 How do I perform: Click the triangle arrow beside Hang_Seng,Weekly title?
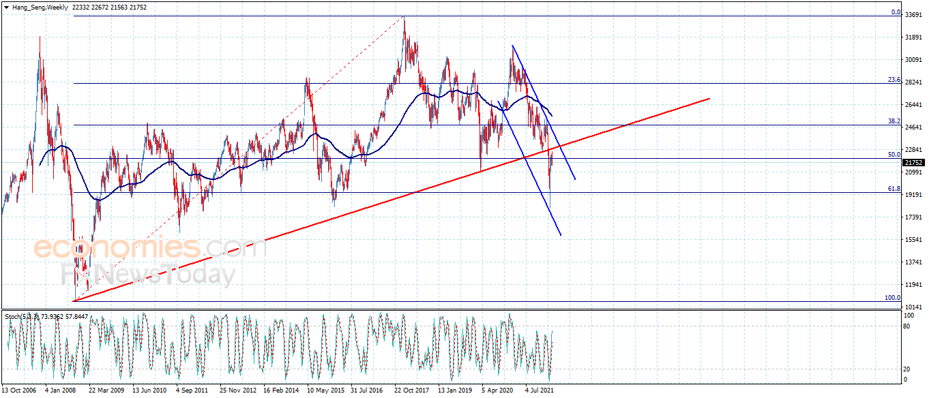6,7
